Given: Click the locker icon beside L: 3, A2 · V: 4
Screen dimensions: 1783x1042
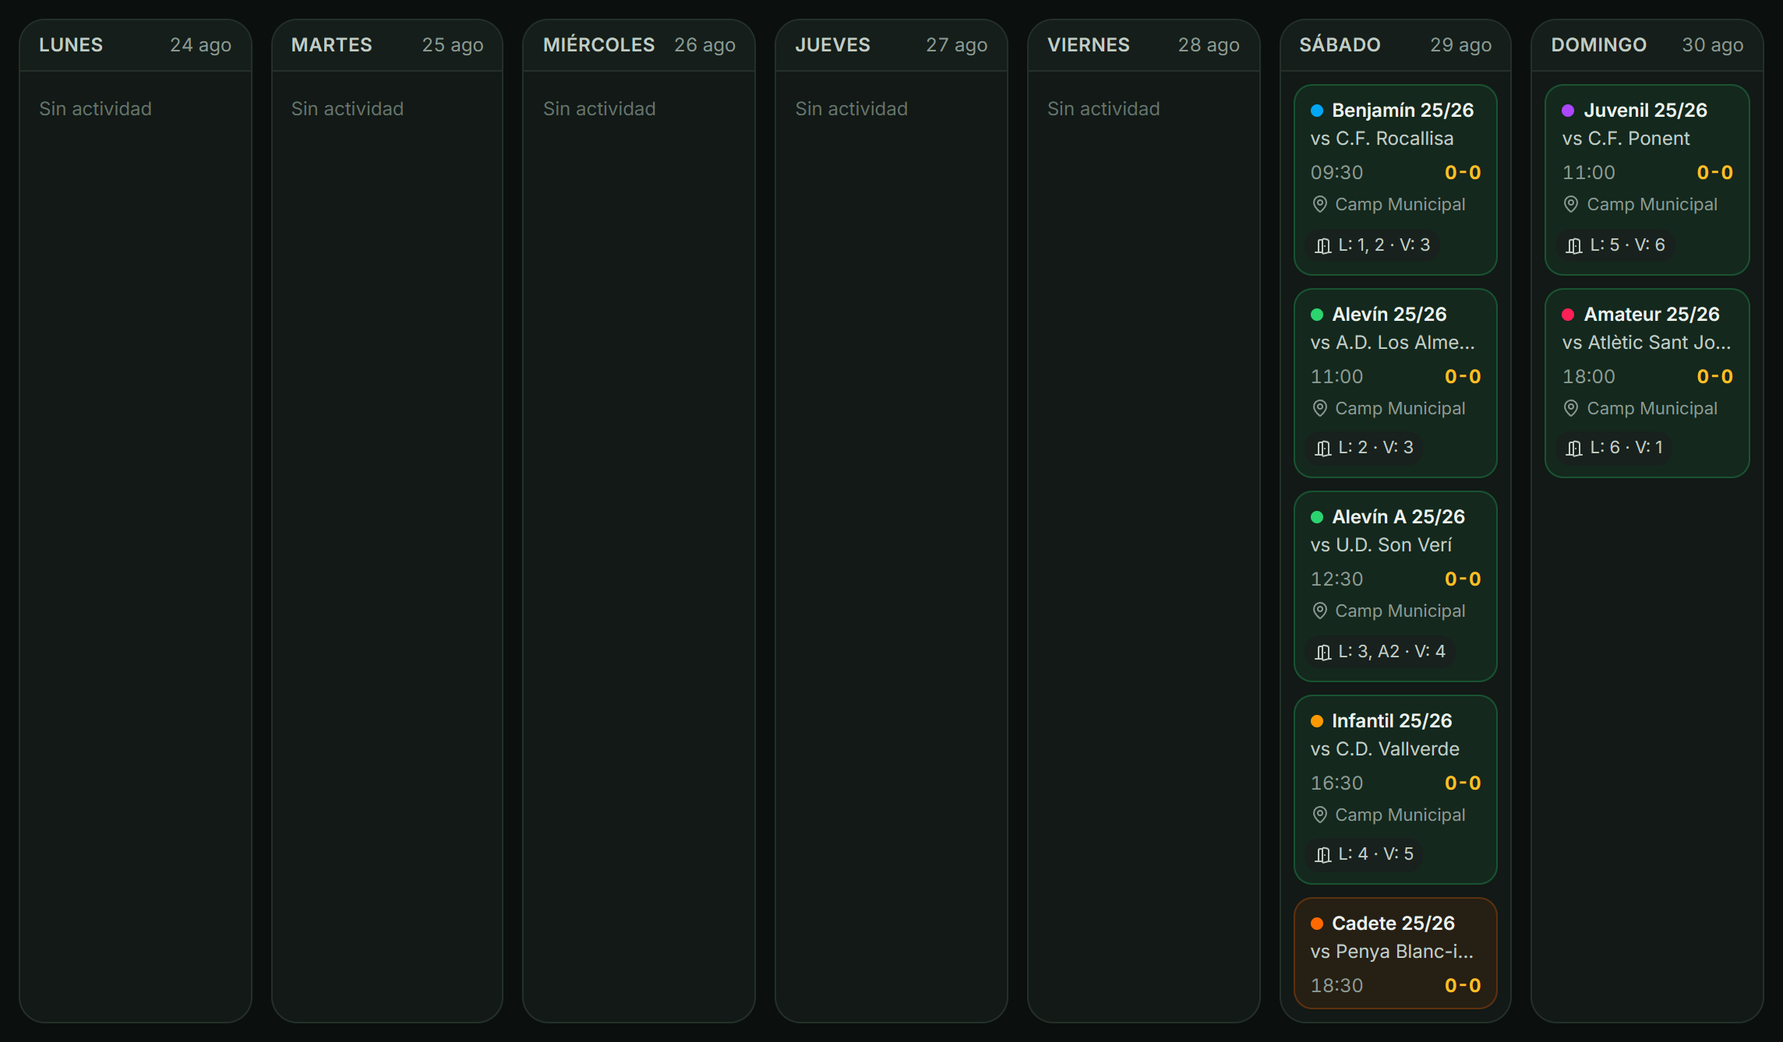Looking at the screenshot, I should tap(1322, 652).
